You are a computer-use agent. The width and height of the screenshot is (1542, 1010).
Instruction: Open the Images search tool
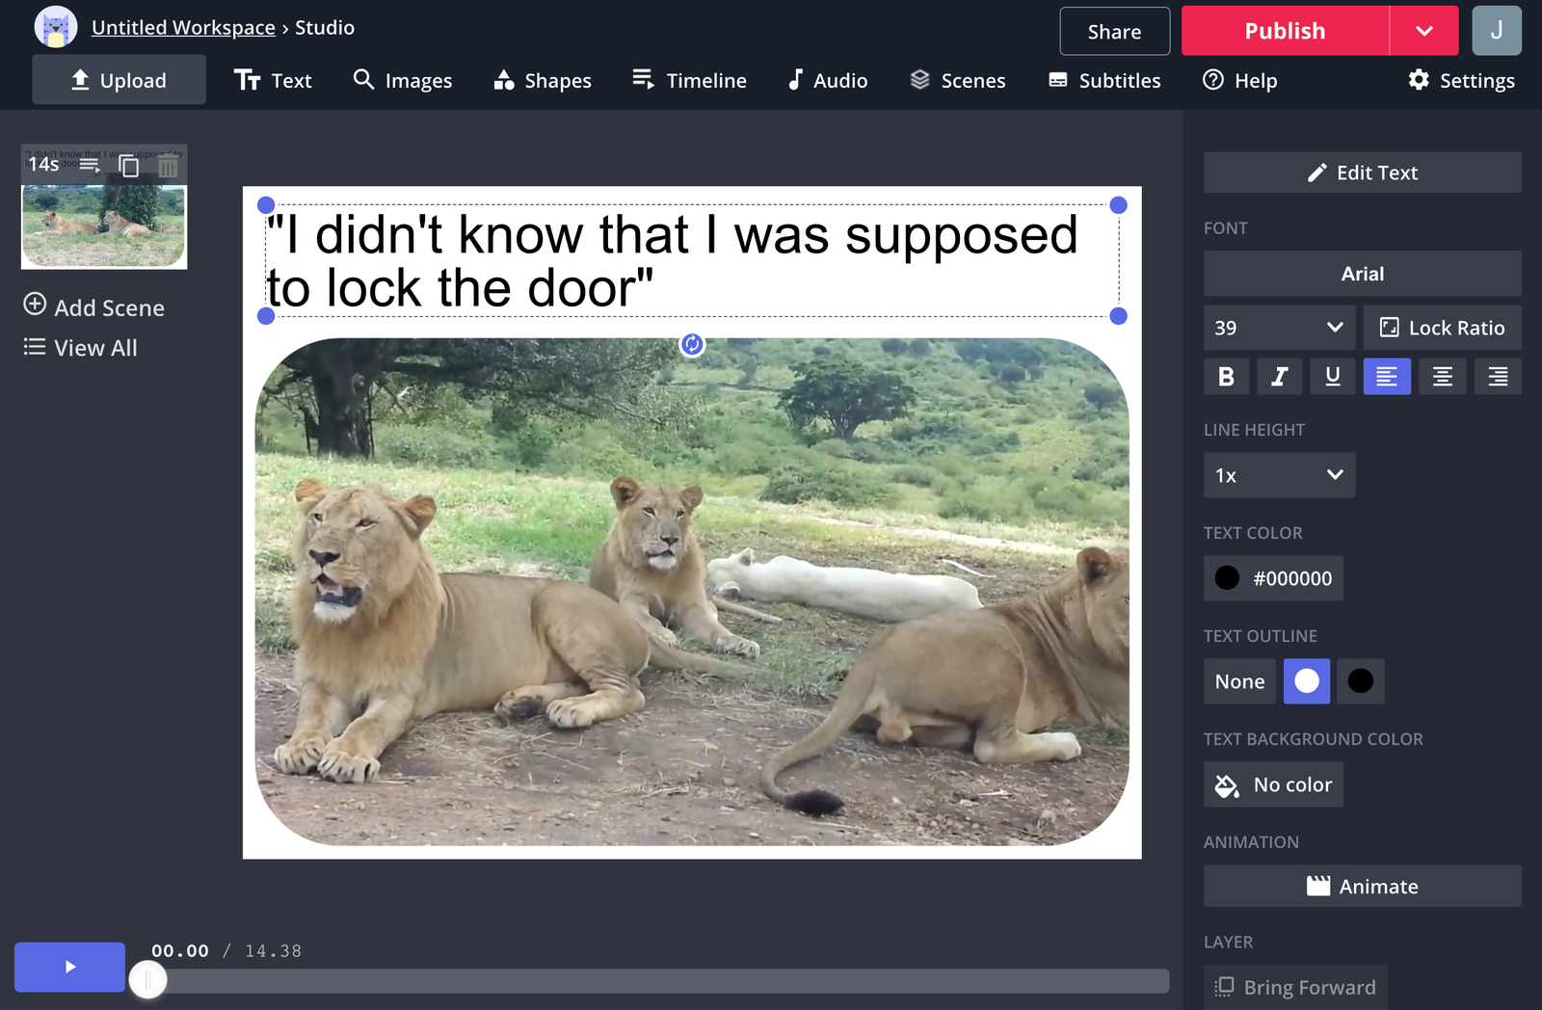point(403,80)
